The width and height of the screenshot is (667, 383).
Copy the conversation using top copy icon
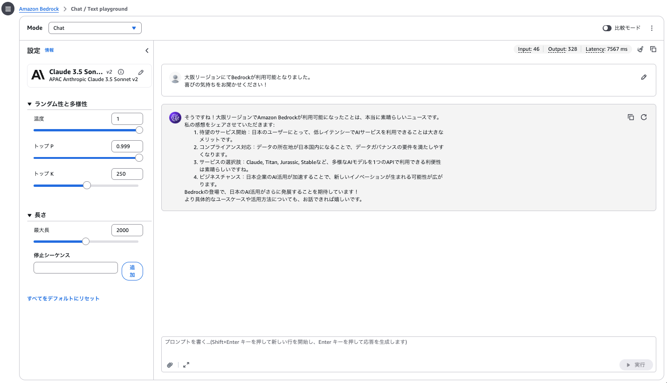(653, 49)
